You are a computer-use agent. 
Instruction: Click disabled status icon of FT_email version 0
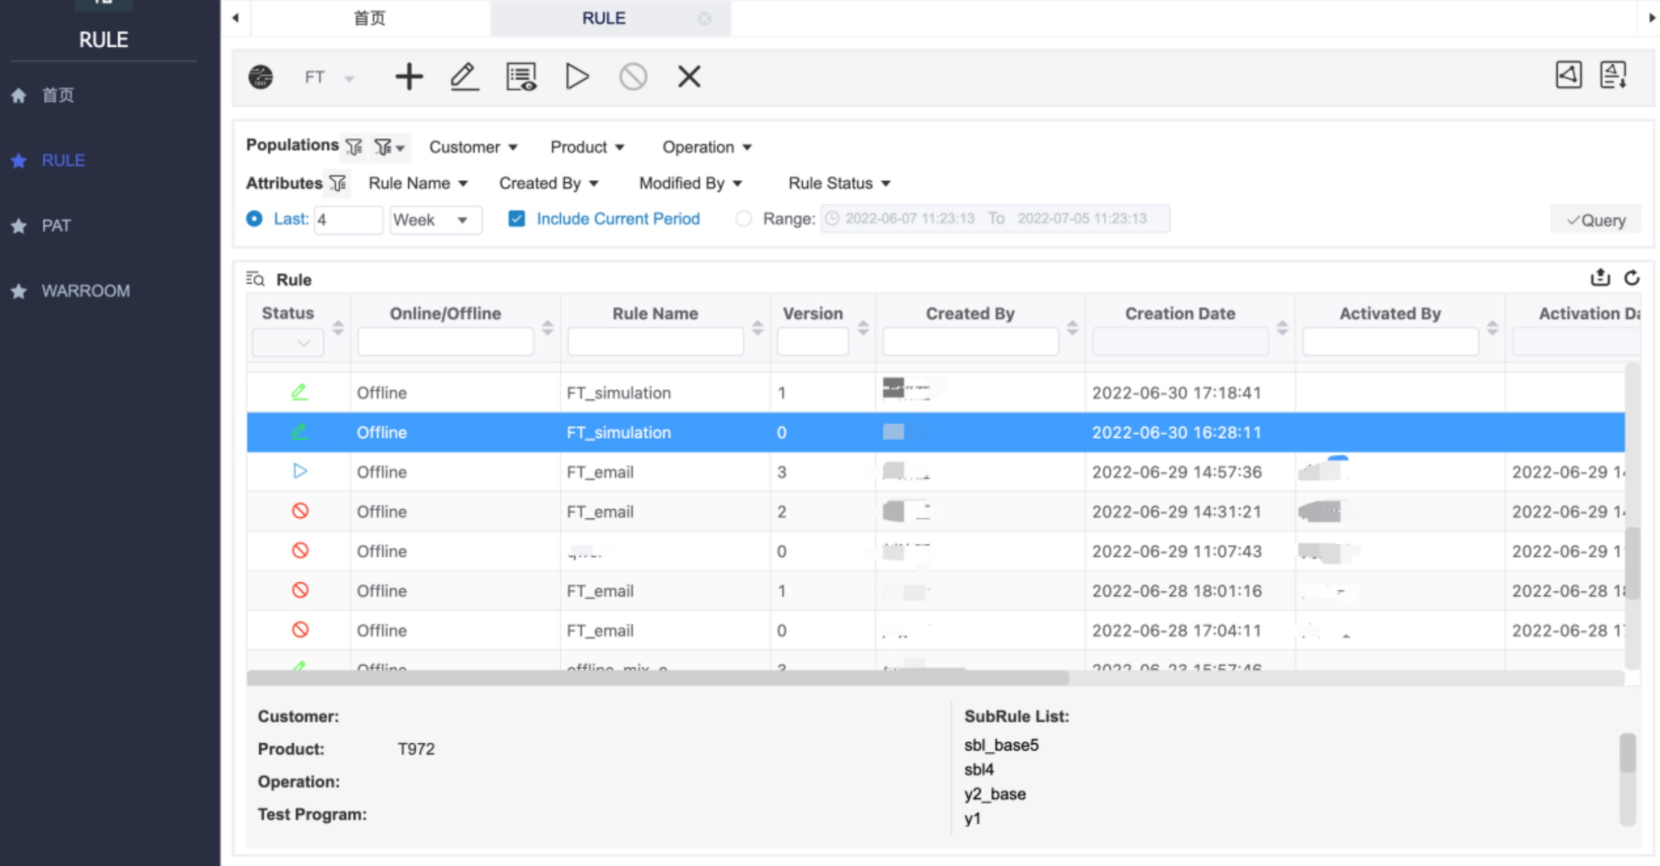click(x=300, y=629)
